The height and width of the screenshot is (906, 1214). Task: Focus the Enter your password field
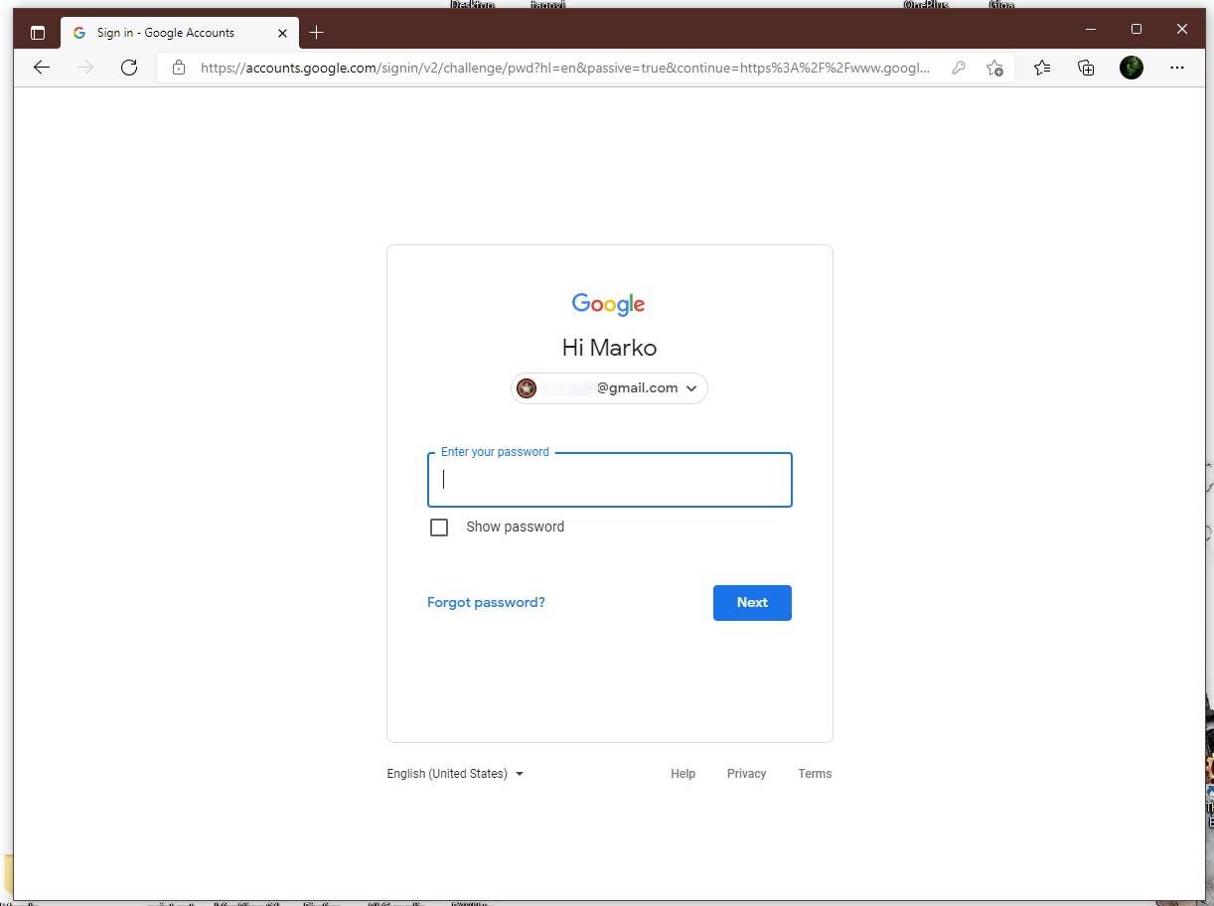[x=609, y=479]
